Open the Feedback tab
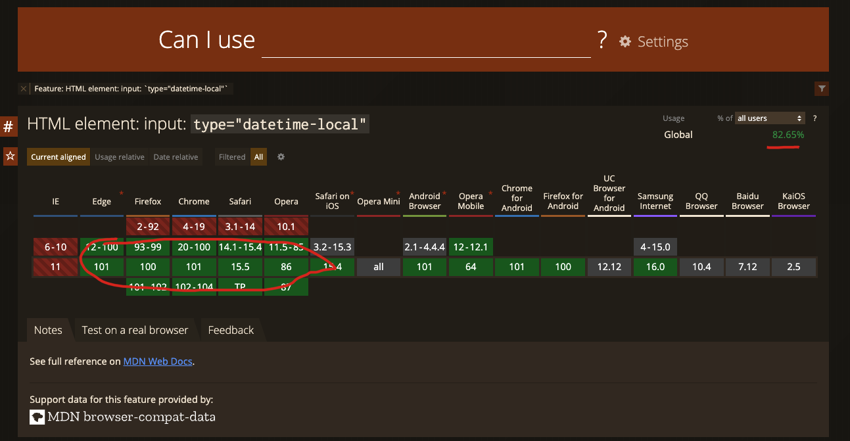850x441 pixels. [231, 330]
